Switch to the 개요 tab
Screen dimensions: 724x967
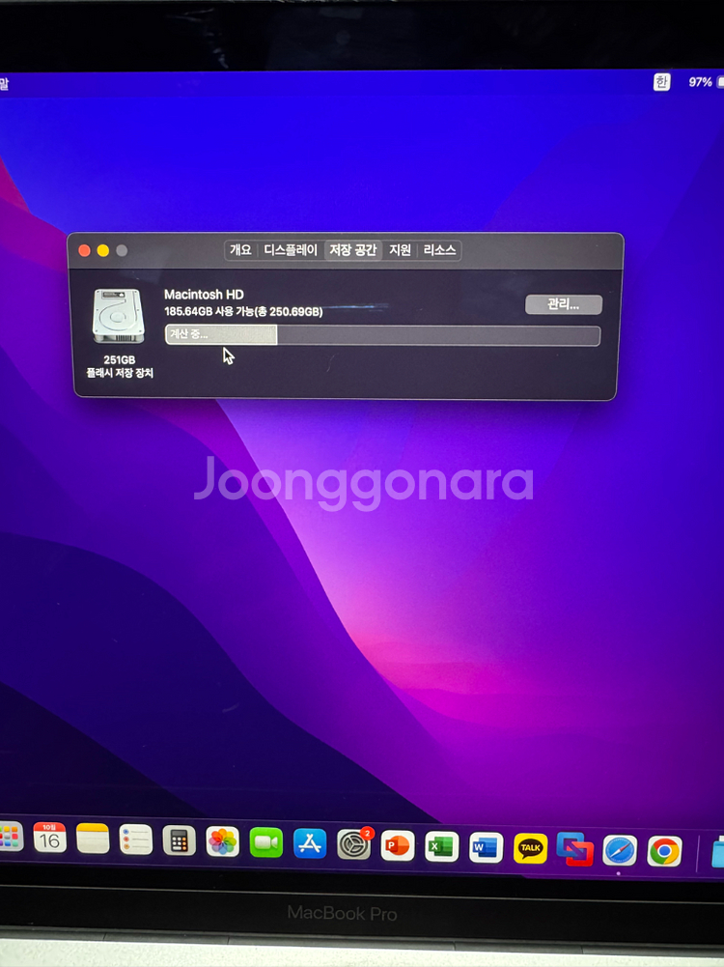coord(240,250)
